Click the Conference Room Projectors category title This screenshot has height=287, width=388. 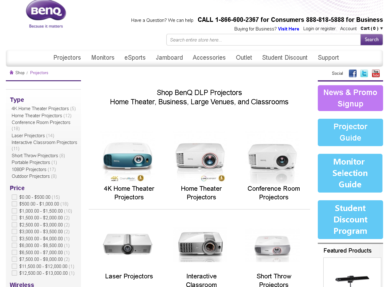pyautogui.click(x=274, y=193)
